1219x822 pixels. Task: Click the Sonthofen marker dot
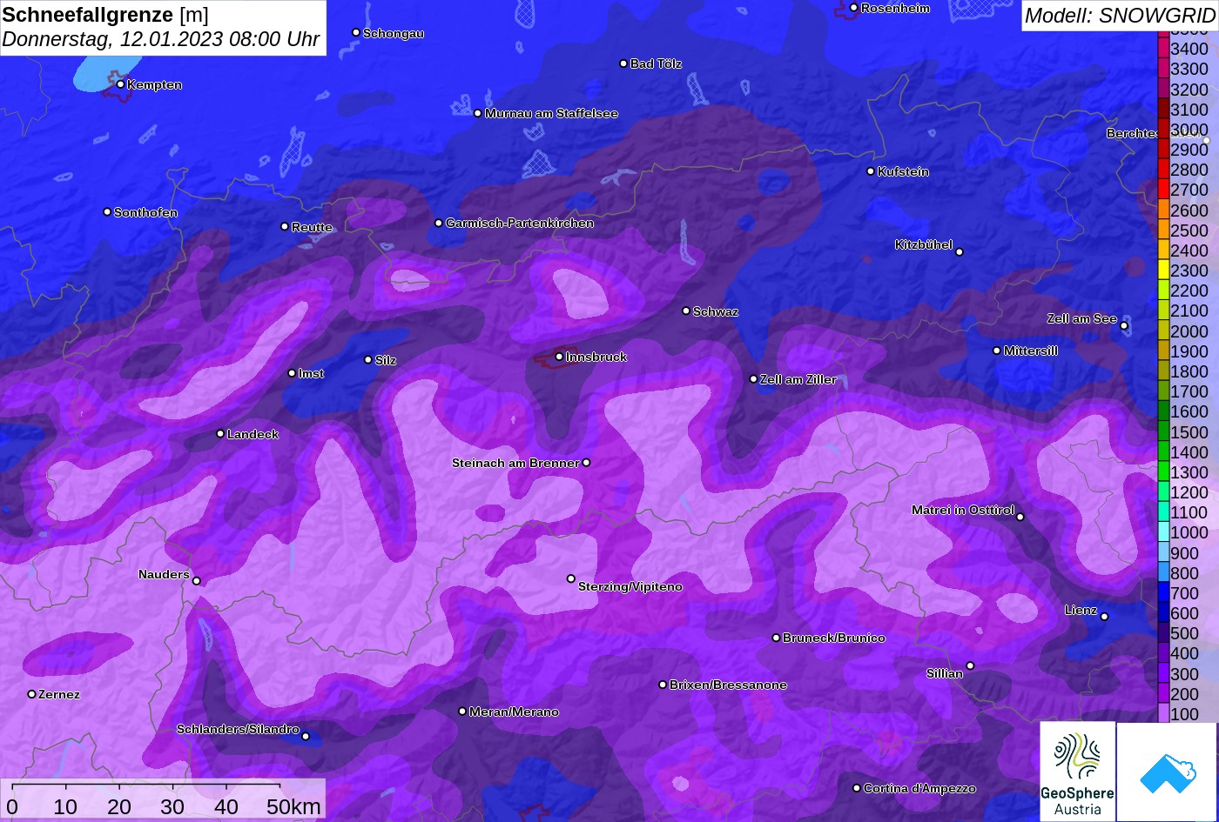click(x=107, y=212)
